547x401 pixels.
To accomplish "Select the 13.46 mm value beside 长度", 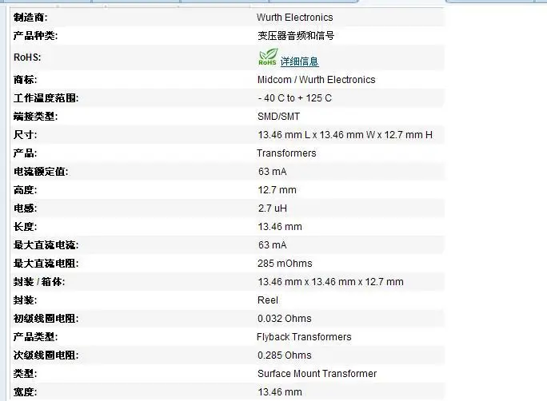I will [280, 227].
